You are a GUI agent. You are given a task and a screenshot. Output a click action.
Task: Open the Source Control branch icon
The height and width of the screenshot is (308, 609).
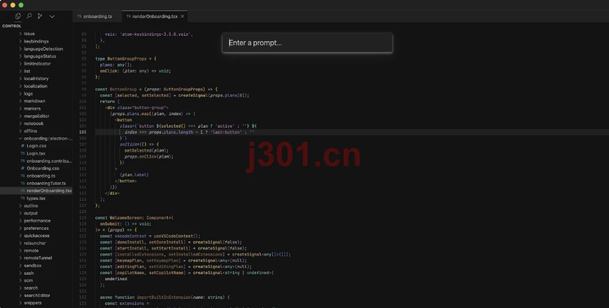point(40,16)
